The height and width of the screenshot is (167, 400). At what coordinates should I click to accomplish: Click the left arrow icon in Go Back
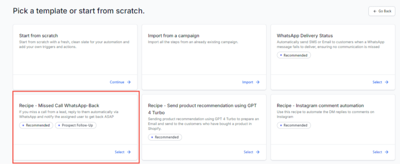[375, 11]
